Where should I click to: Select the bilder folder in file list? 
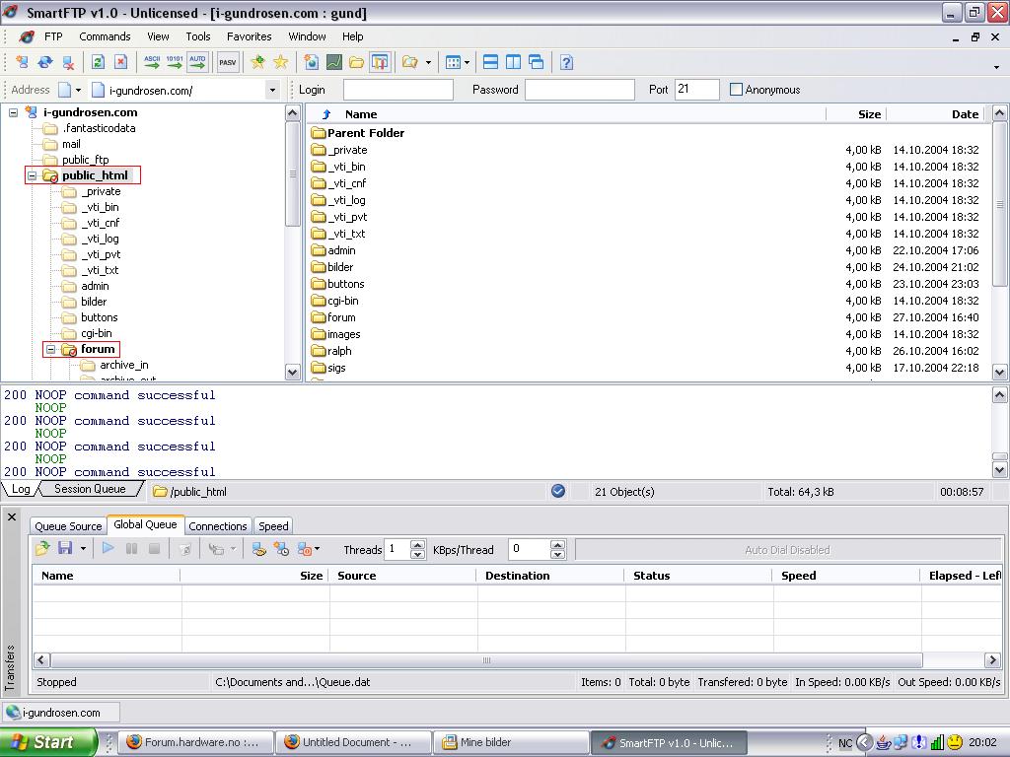340,267
